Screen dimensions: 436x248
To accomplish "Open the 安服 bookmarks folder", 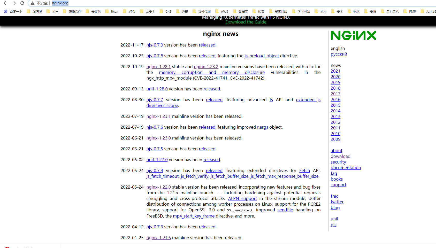I will pos(370,11).
